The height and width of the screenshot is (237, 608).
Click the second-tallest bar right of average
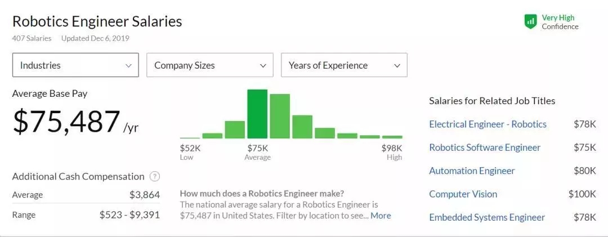[x=280, y=116]
